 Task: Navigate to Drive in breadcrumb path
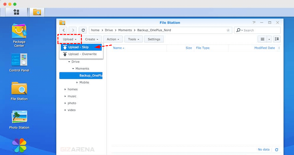109,30
